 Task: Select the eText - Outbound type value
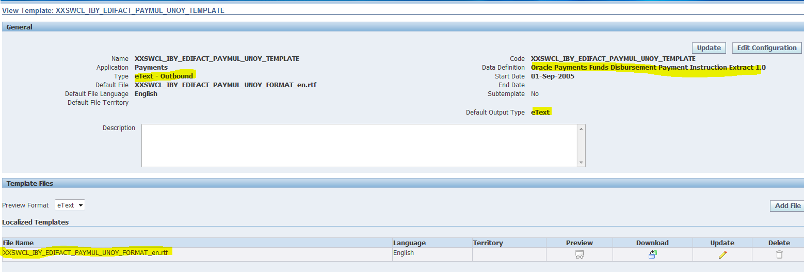164,76
